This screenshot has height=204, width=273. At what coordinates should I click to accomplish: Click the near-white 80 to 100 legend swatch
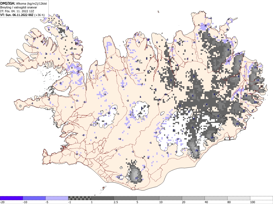coord(239,198)
